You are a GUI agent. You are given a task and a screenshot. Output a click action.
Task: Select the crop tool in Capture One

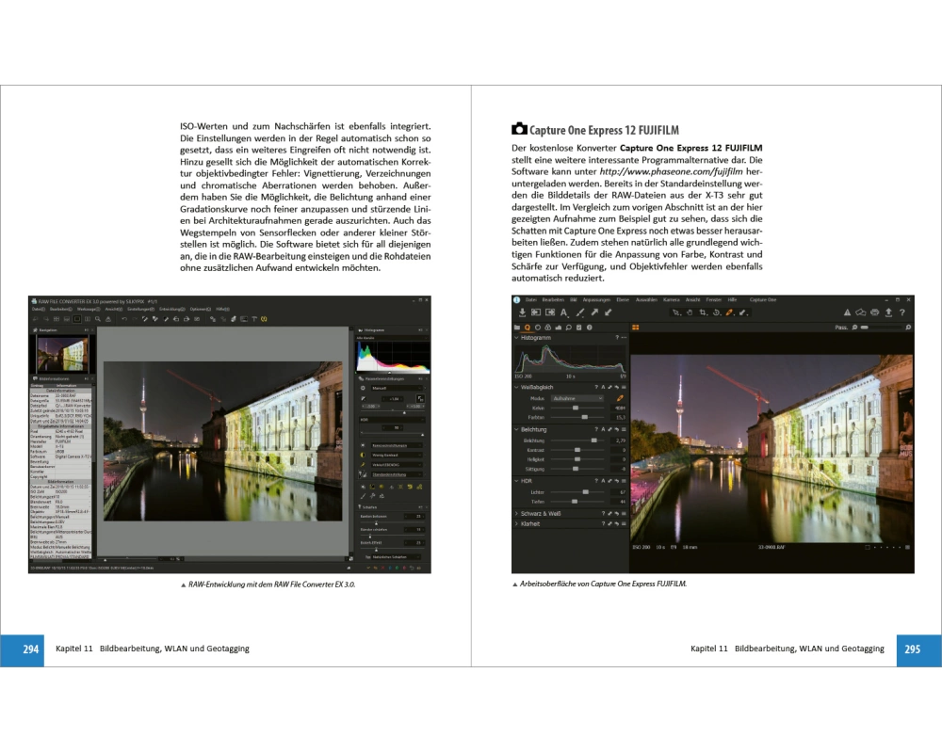click(703, 312)
